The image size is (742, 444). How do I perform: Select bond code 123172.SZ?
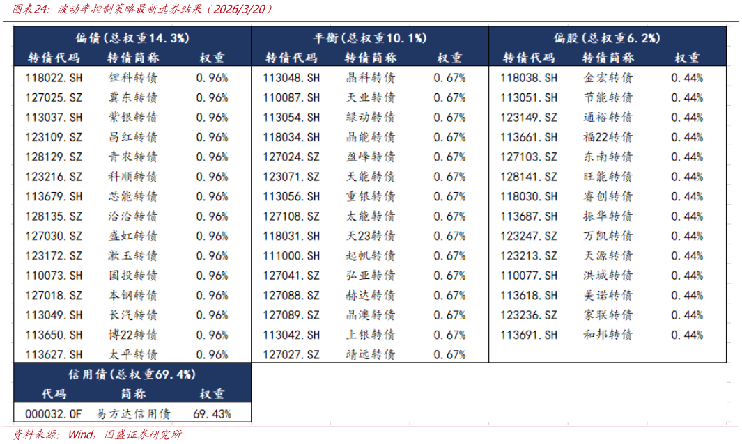pyautogui.click(x=54, y=256)
